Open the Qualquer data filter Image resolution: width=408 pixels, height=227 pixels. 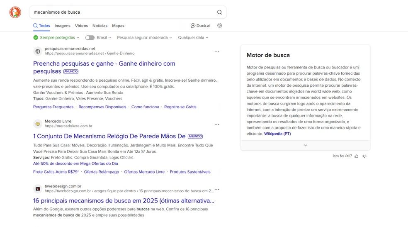(x=193, y=37)
